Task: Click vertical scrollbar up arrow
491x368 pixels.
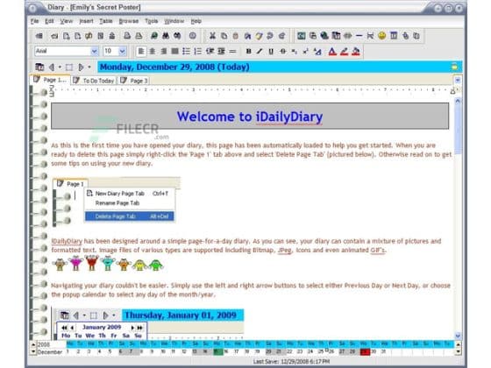Action: pos(458,101)
